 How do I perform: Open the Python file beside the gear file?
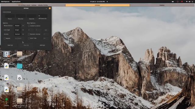[6, 78]
